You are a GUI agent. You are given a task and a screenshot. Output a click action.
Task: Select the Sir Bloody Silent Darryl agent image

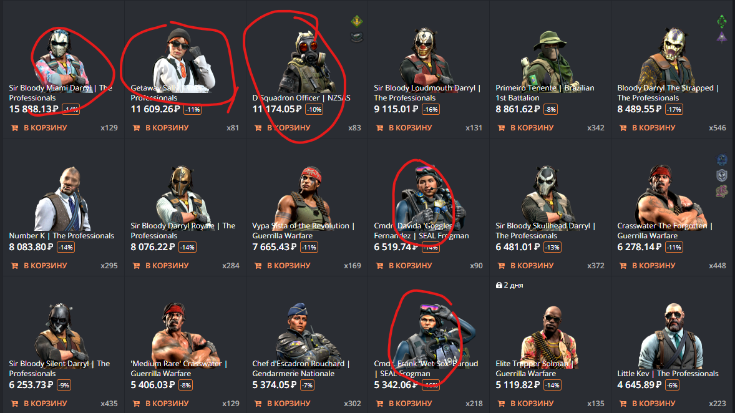click(61, 332)
